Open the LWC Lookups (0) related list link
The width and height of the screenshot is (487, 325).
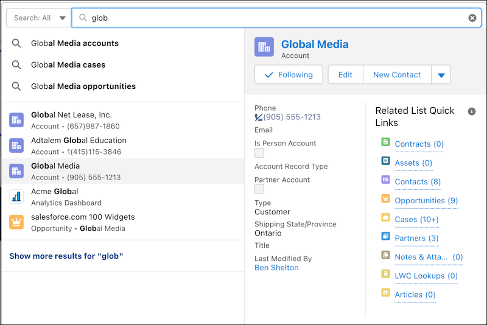[426, 276]
